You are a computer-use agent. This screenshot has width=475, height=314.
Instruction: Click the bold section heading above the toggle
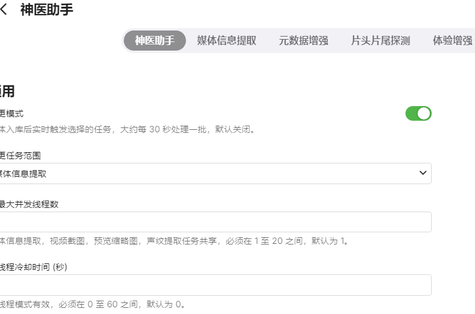point(7,91)
